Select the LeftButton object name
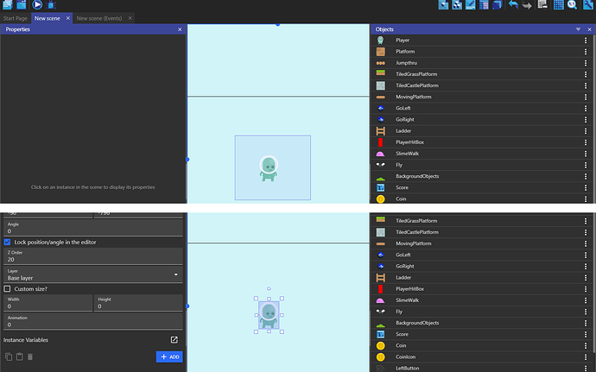This screenshot has width=596, height=372. pyautogui.click(x=407, y=368)
